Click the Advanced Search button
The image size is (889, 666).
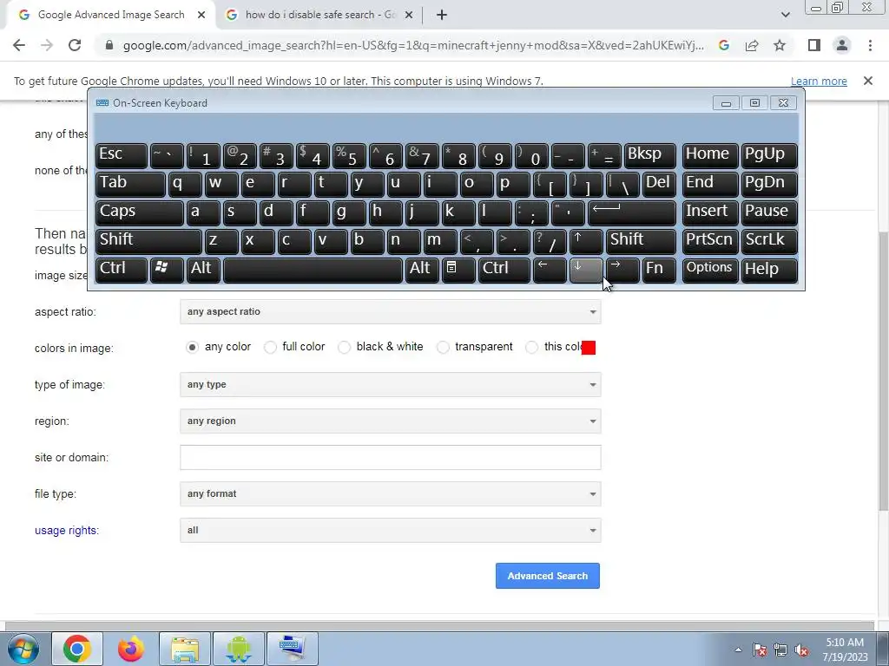[x=547, y=576]
